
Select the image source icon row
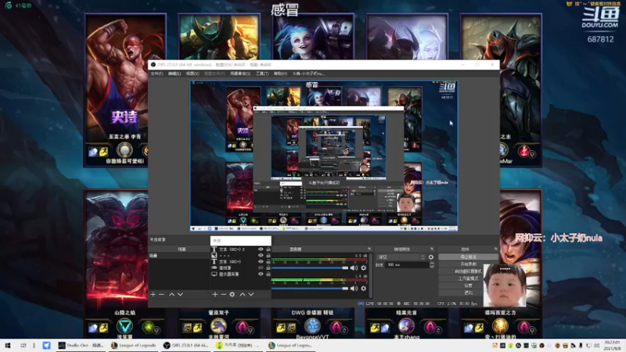tap(239, 256)
